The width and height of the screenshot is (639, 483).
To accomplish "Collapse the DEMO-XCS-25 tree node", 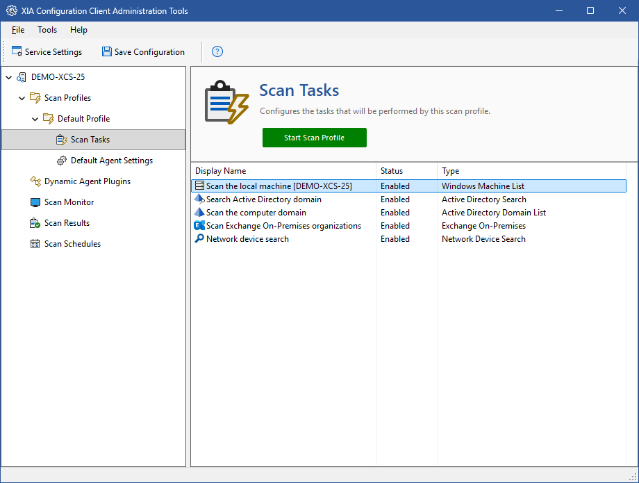I will pyautogui.click(x=8, y=77).
